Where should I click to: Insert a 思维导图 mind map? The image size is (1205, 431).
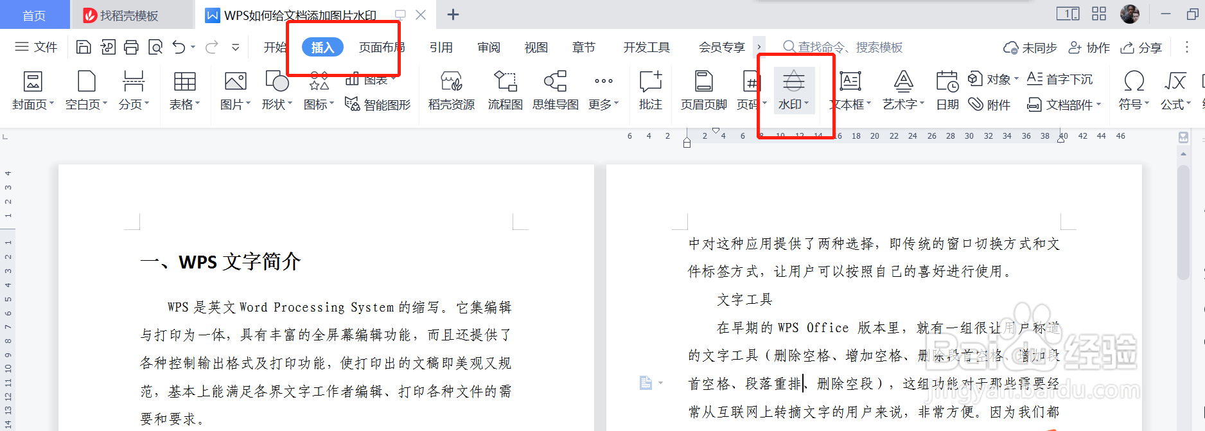click(555, 91)
